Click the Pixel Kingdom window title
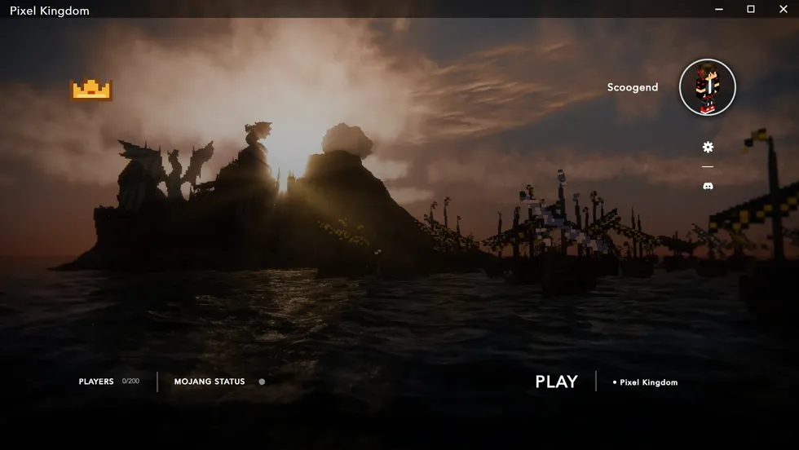Screen dimensions: 799x450 pyautogui.click(x=50, y=11)
